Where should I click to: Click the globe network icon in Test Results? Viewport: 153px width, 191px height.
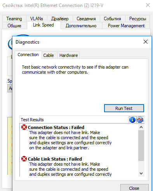(140, 120)
